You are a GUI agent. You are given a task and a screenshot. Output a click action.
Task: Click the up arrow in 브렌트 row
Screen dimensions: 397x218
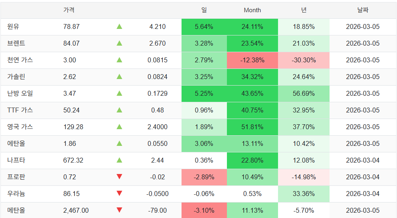point(119,44)
